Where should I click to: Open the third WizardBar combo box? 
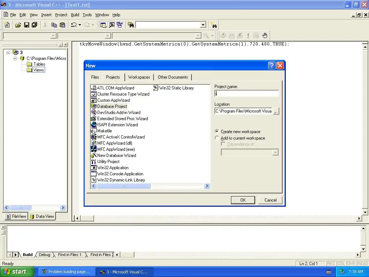(198, 36)
